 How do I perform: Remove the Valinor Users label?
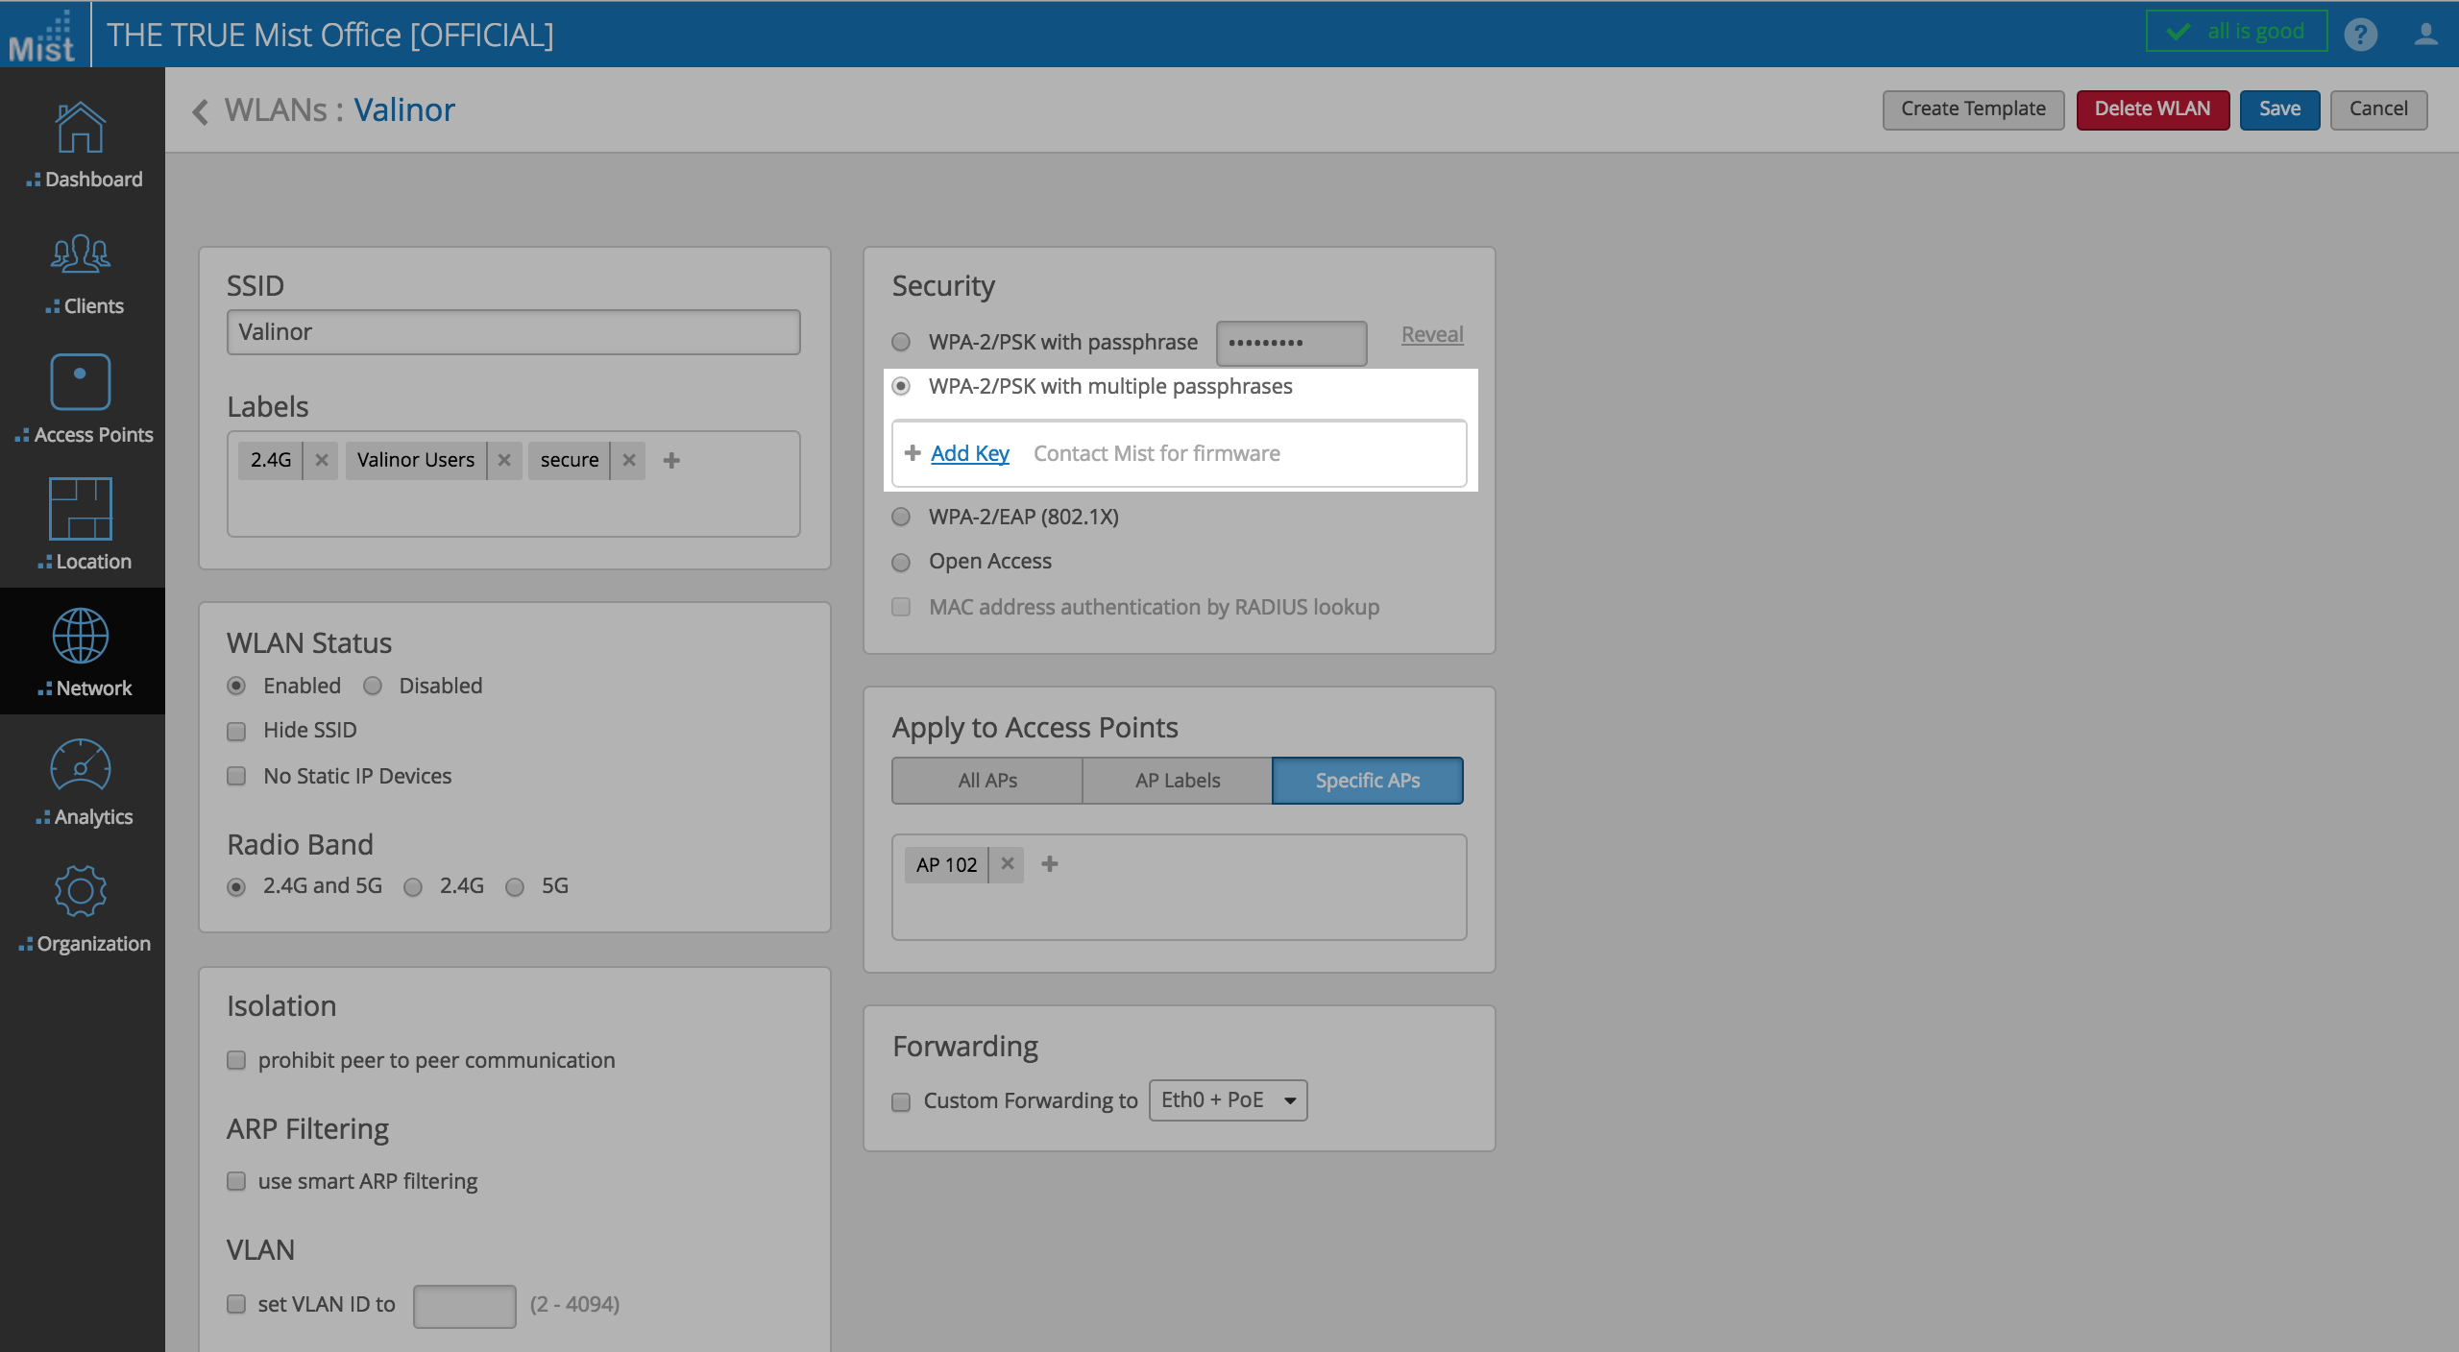(504, 460)
